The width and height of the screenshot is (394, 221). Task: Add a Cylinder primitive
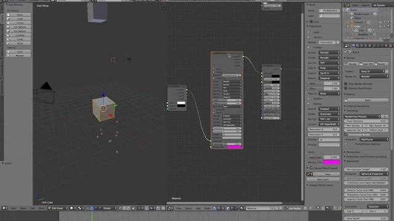point(18,35)
